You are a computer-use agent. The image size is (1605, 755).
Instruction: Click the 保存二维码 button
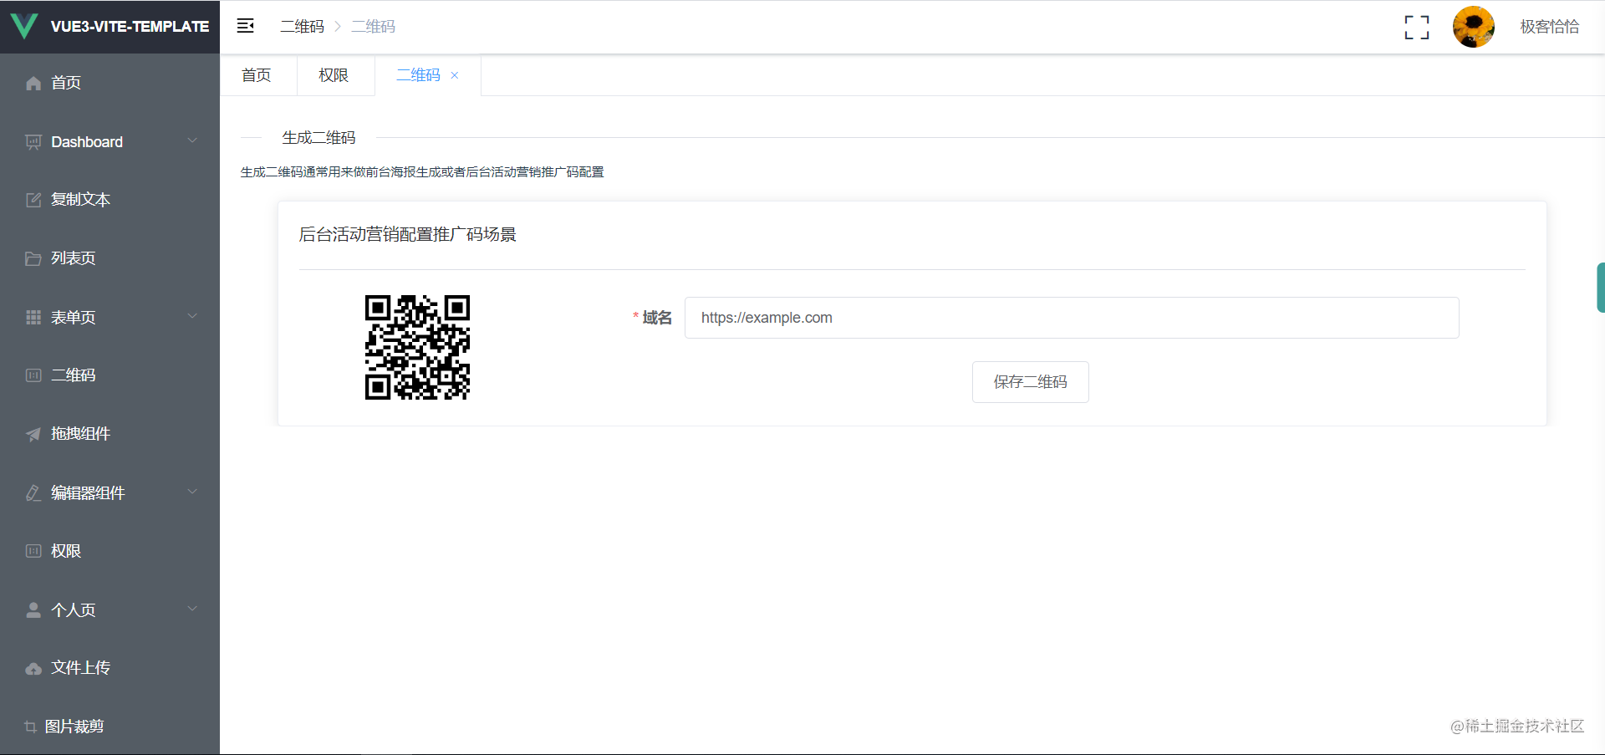pos(1030,382)
